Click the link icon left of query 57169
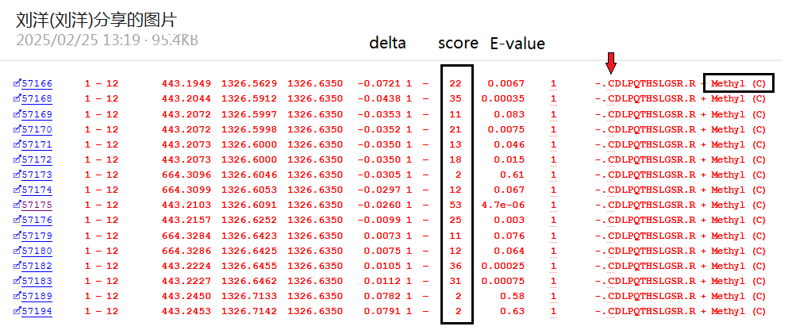Viewport: 792px width, 334px height. 17,114
